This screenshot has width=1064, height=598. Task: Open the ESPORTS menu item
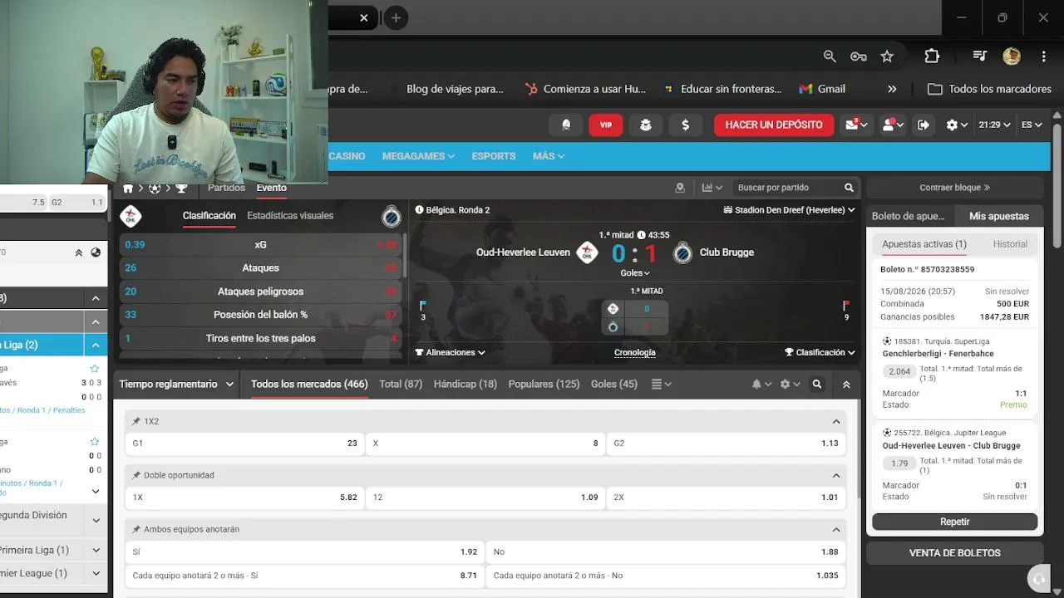pos(494,156)
